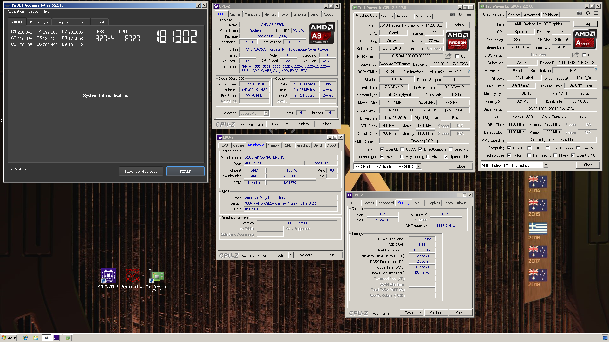Click Close button in CPU-Z Memory window
Screen dimensions: 609x342
click(x=460, y=313)
